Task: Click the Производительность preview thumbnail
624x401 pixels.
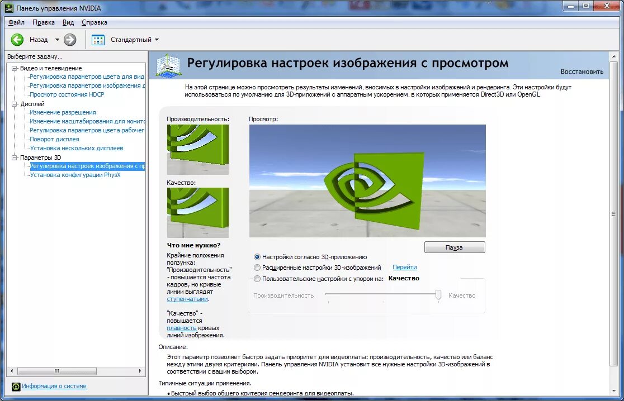Action: 198,150
